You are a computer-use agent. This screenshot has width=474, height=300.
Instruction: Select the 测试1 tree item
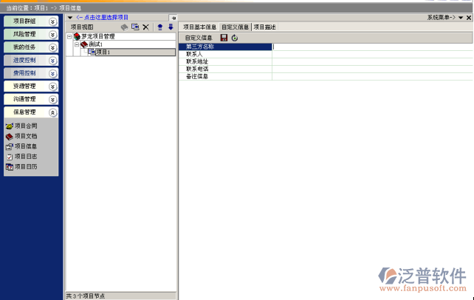click(x=96, y=44)
